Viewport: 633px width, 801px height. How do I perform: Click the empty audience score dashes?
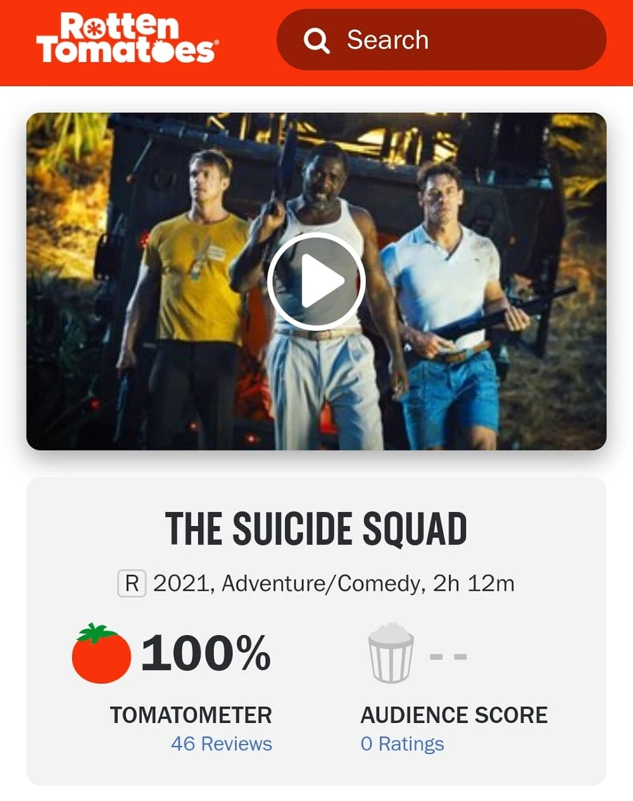point(448,657)
